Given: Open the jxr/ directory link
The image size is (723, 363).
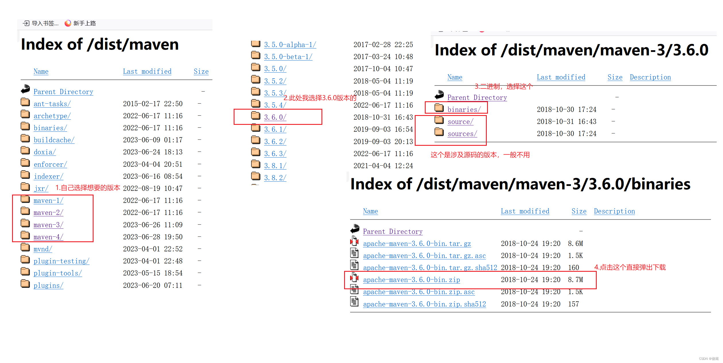Looking at the screenshot, I should point(41,189).
